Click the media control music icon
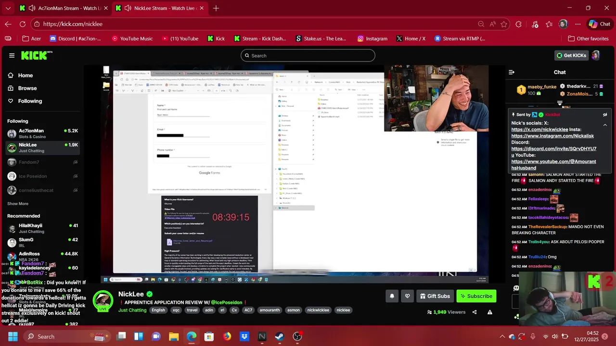 pos(535,24)
